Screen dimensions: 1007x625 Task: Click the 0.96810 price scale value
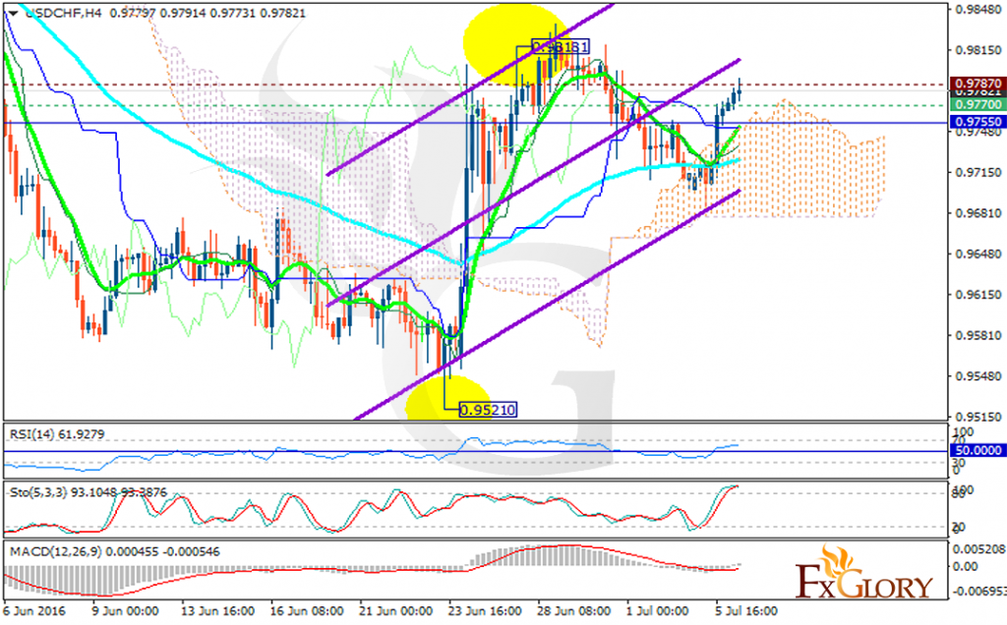[978, 213]
